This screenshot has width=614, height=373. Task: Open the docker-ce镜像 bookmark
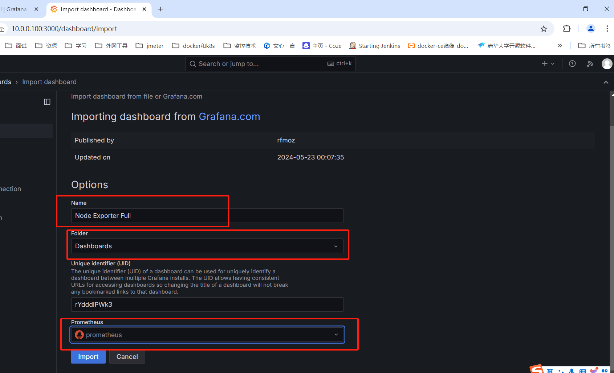click(438, 46)
